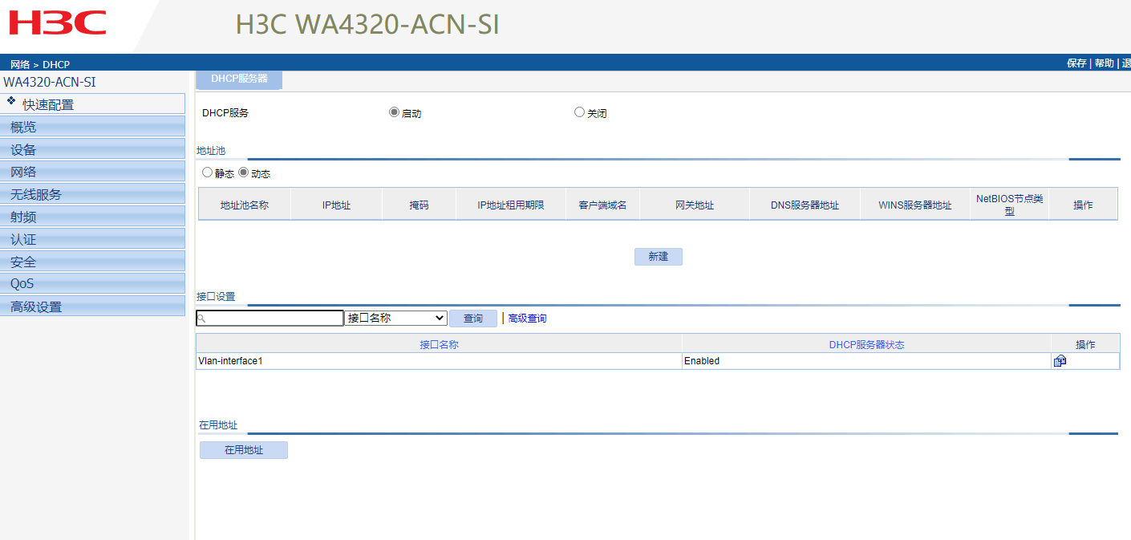Expand the 概览 sidebar menu
Image resolution: width=1131 pixels, height=540 pixels.
pos(92,127)
